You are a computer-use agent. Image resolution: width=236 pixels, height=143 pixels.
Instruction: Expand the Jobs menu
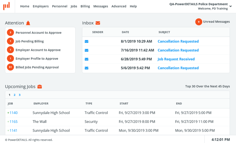tap(74, 6)
